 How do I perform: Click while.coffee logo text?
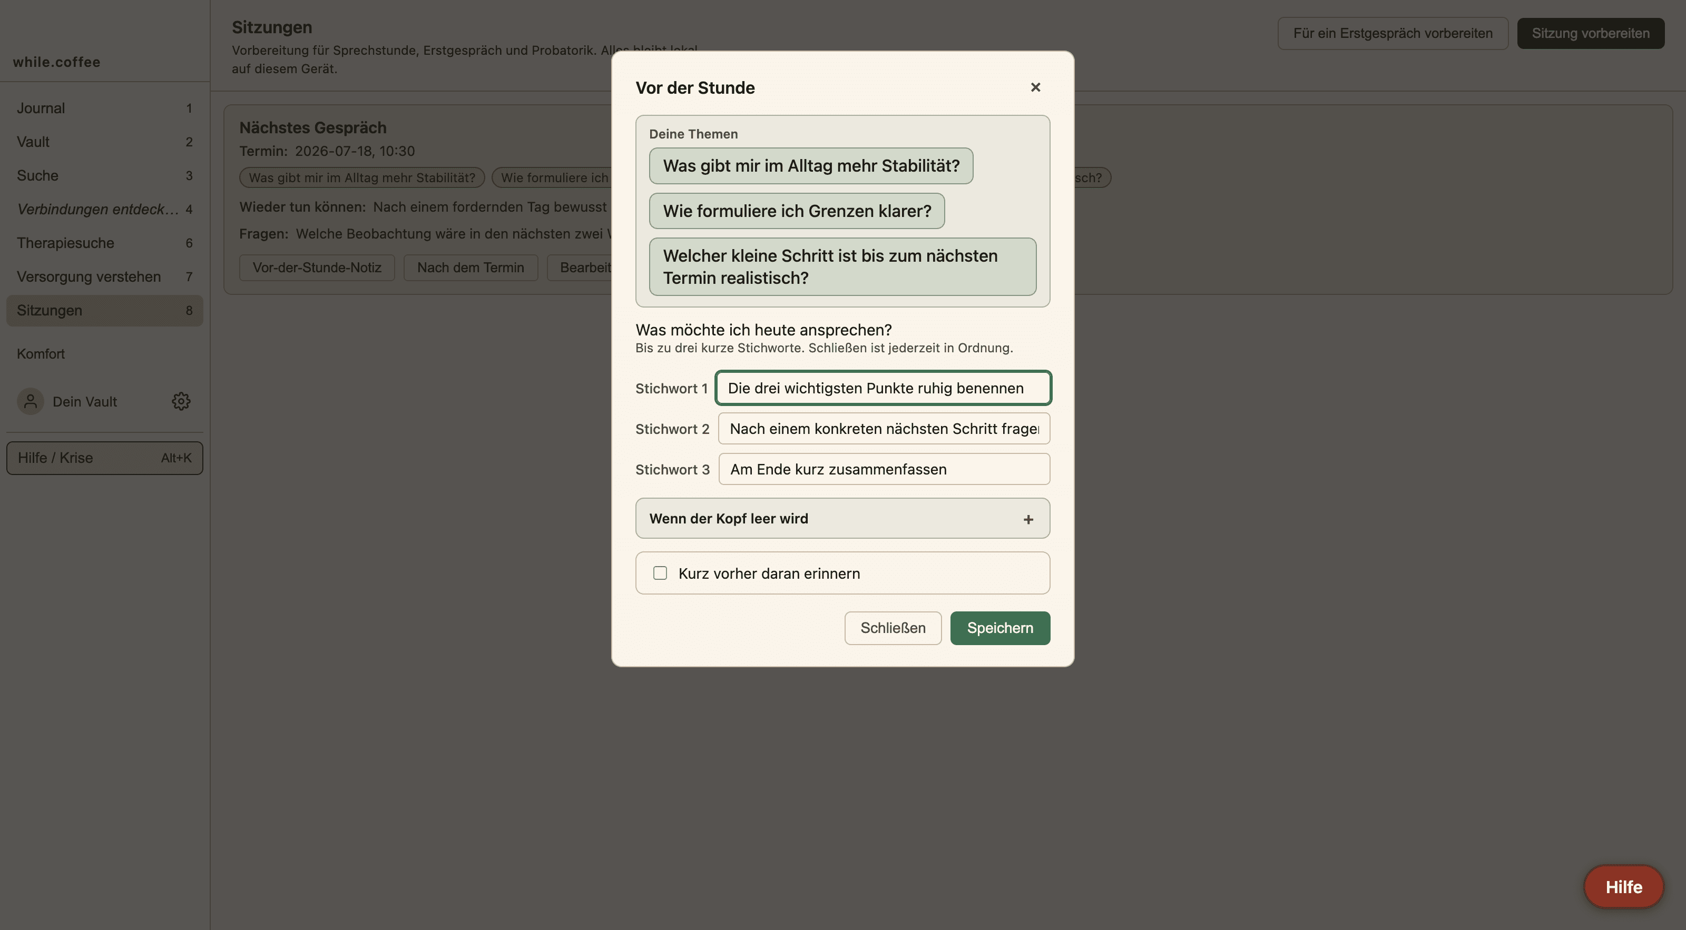(57, 62)
